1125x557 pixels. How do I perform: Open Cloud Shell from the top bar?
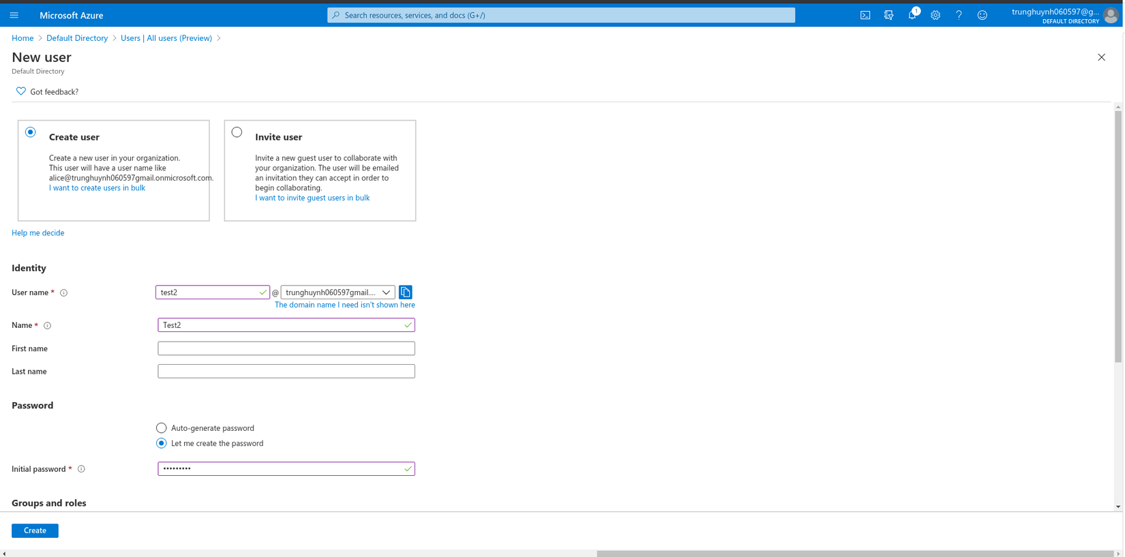click(x=865, y=15)
